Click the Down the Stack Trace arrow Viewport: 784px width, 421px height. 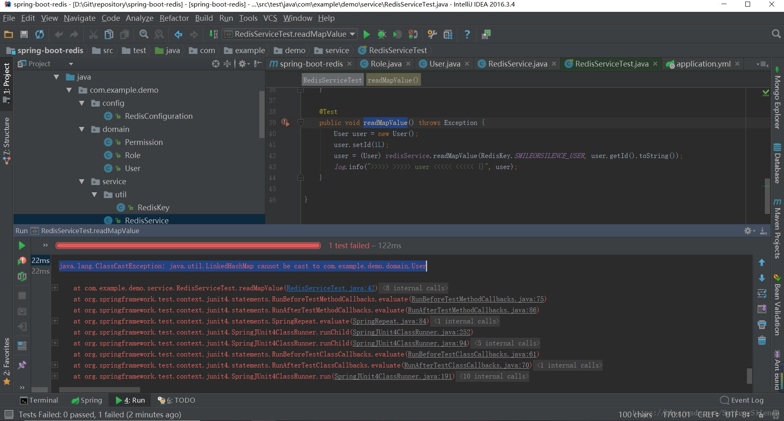tap(762, 278)
